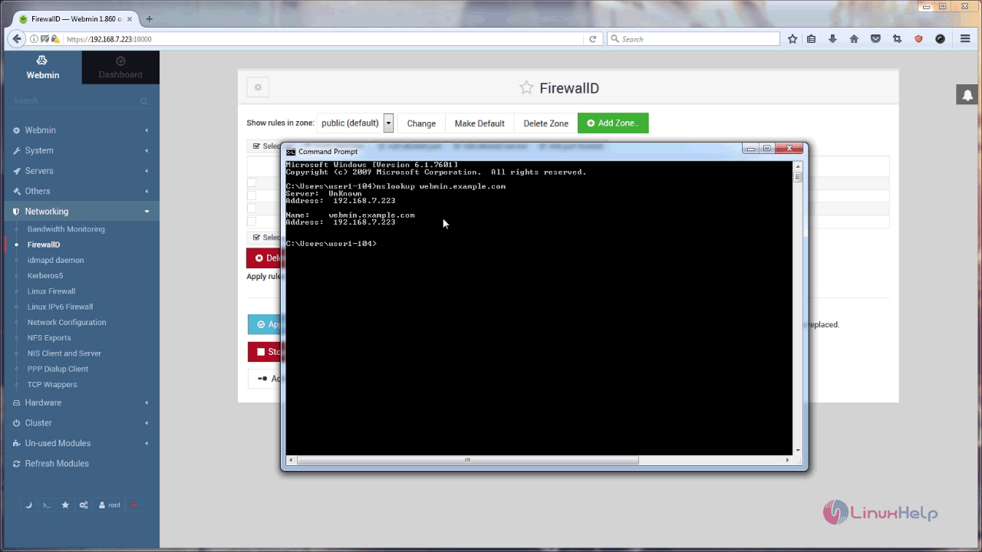The height and width of the screenshot is (552, 982).
Task: Focus the browser search field
Action: click(693, 39)
